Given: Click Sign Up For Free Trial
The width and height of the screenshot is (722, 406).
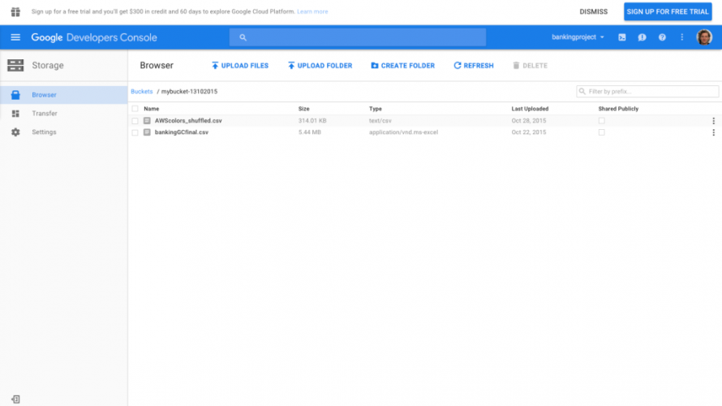Looking at the screenshot, I should click(668, 11).
